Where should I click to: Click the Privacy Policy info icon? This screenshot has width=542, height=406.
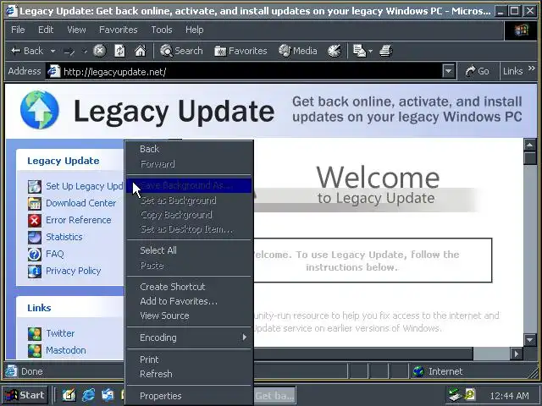[x=35, y=271]
